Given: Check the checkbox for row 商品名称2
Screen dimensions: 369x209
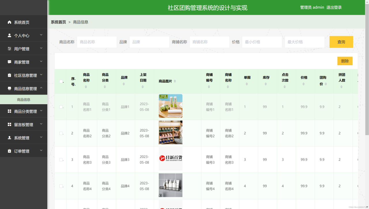Looking at the screenshot, I should pos(61,133).
